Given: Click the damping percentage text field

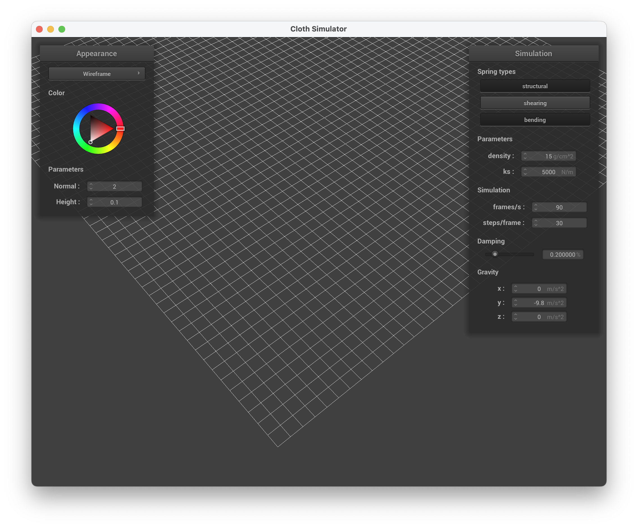Looking at the screenshot, I should (562, 254).
